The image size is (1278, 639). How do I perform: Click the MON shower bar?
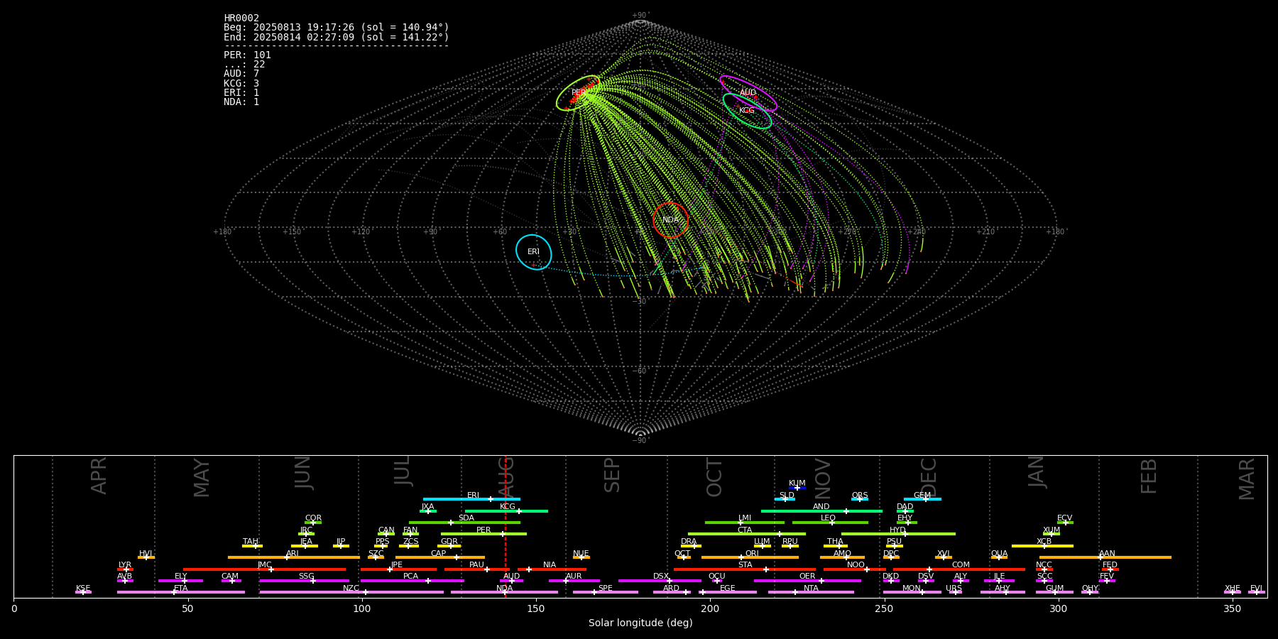[x=912, y=592]
